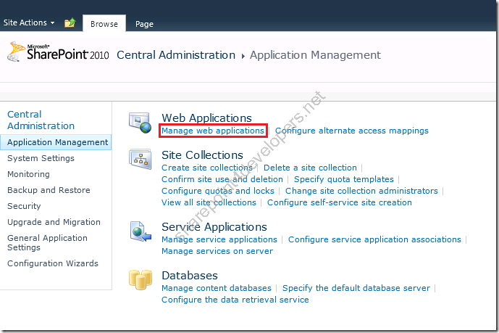Go to System Settings in sidebar
Screen dimensions: 499x333
tap(41, 158)
